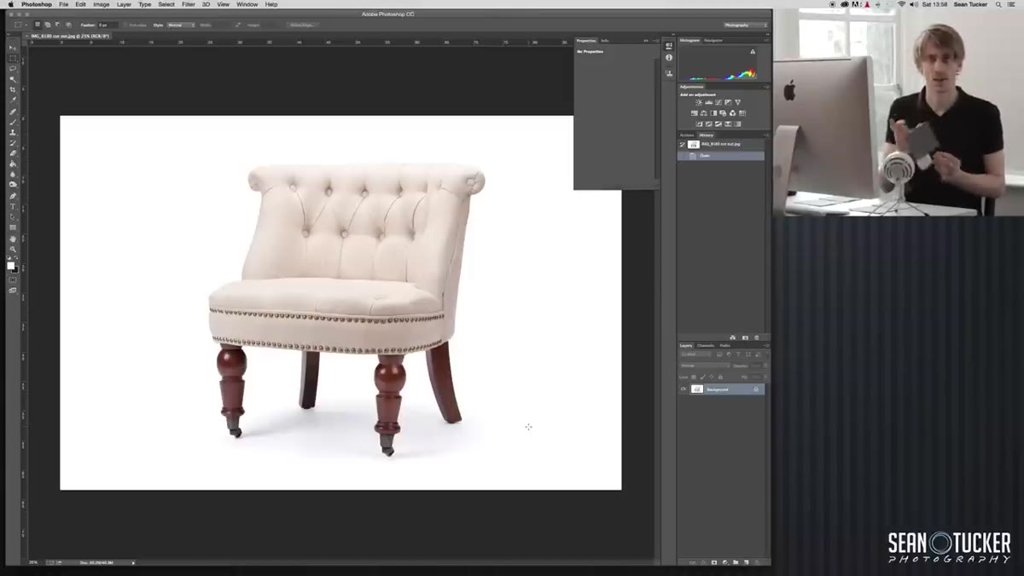Select the Rectangle shape tool
The height and width of the screenshot is (576, 1024).
click(13, 228)
